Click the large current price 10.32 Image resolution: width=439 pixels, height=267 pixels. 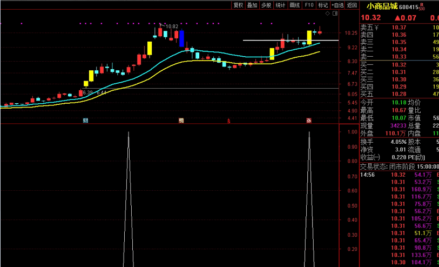point(370,18)
